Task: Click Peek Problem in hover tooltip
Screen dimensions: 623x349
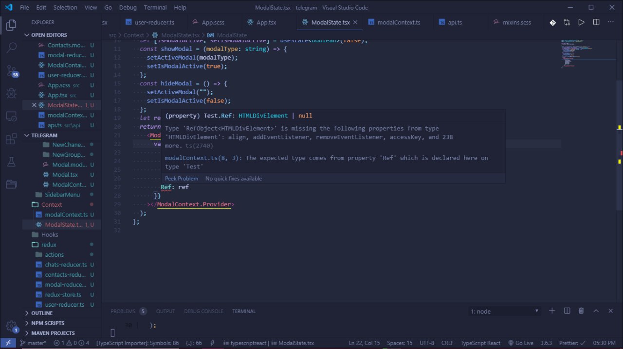Action: pos(182,179)
